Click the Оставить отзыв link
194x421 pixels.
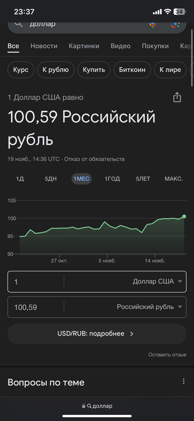click(x=167, y=355)
